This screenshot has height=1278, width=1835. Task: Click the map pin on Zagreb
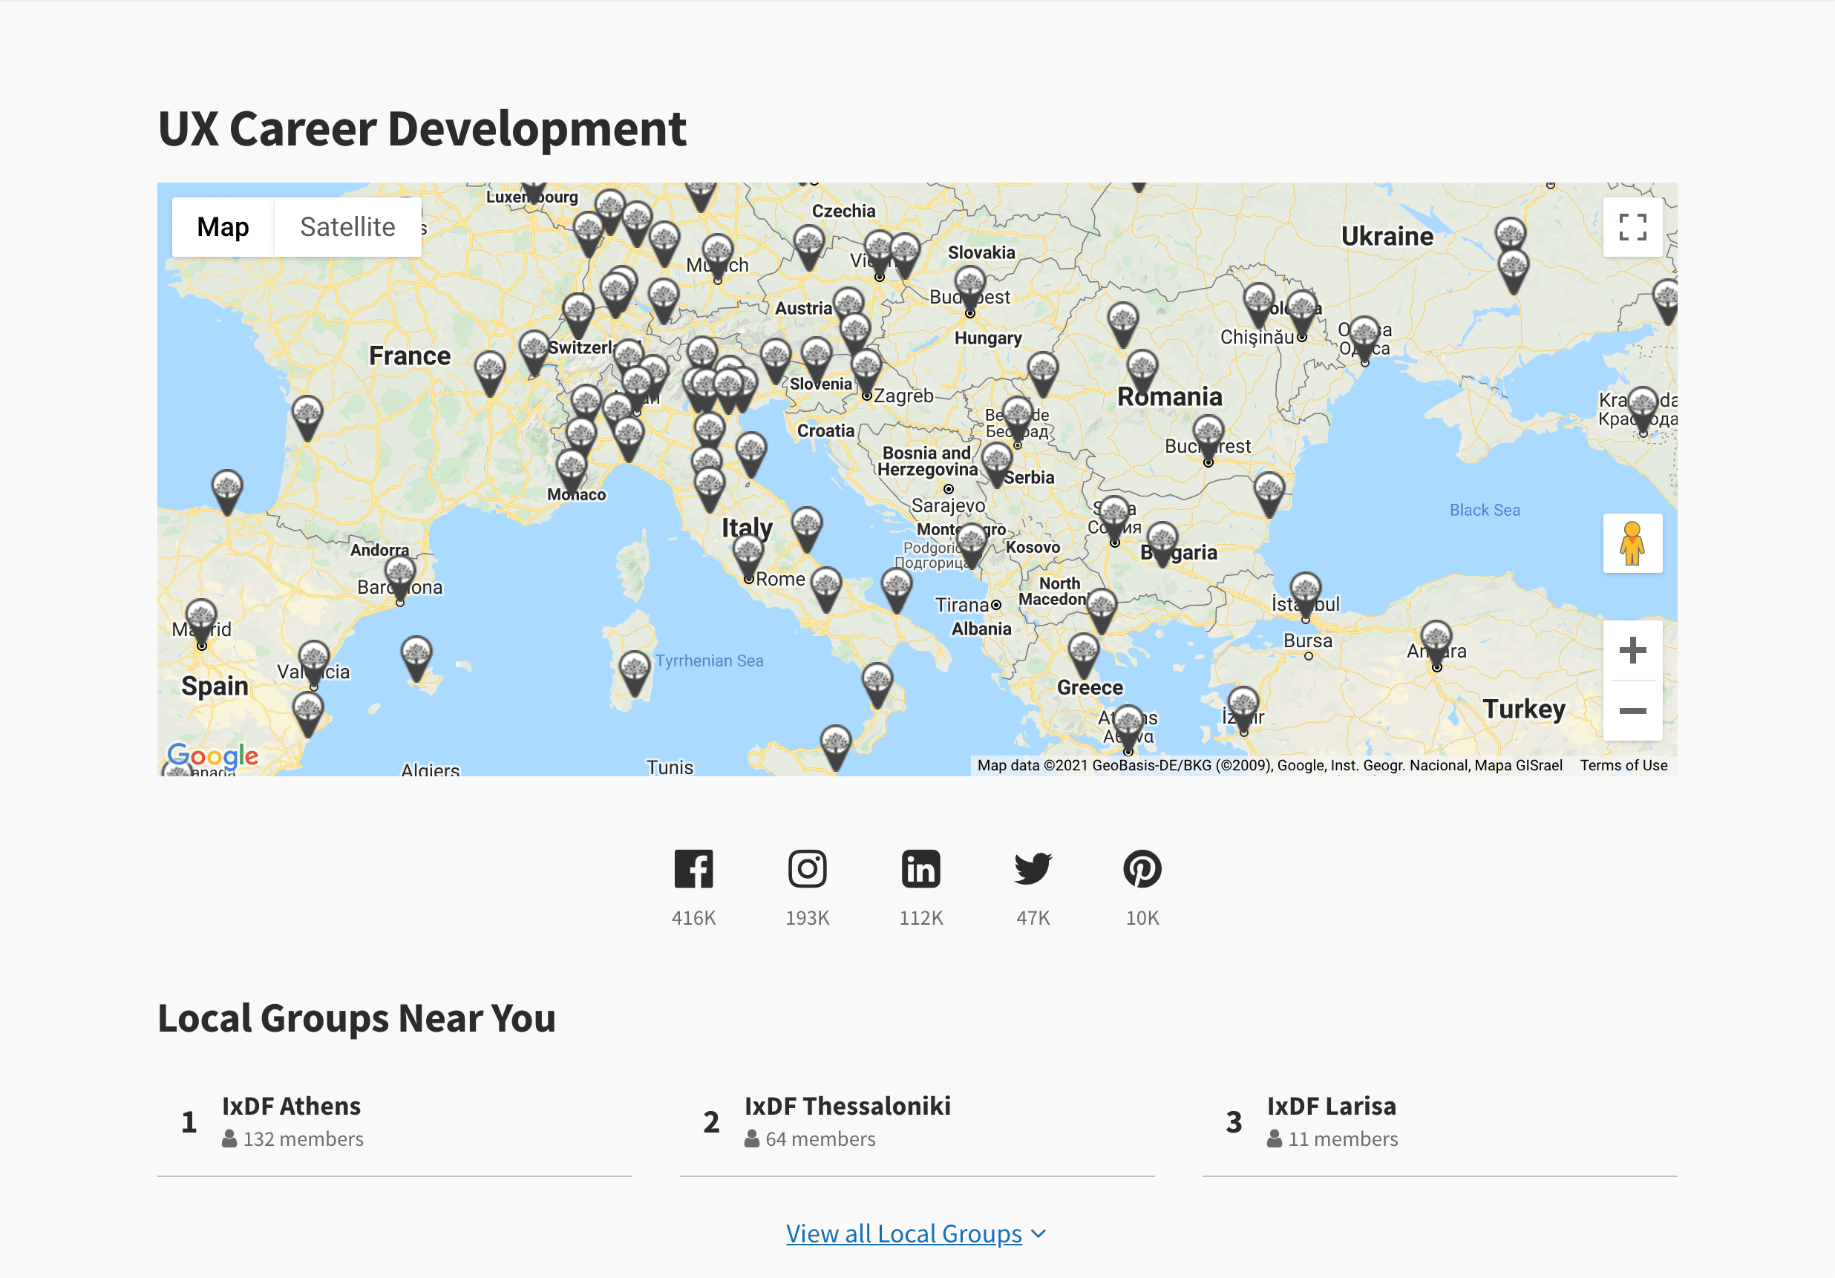pos(866,372)
